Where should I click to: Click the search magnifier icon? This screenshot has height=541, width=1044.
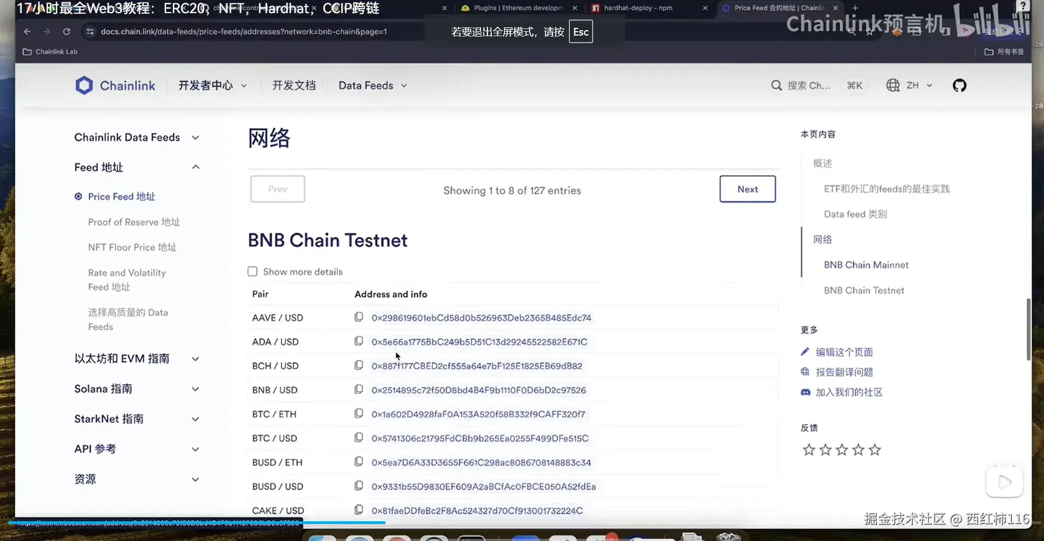pyautogui.click(x=776, y=85)
